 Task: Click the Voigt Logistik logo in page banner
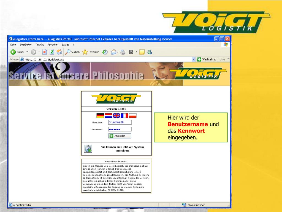pyautogui.click(x=198, y=73)
